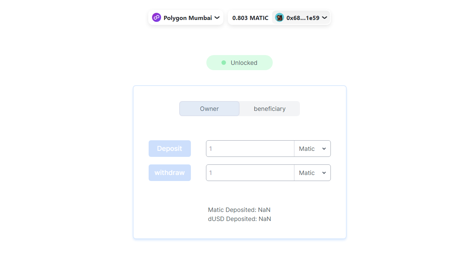
Task: Switch to the beneficiary tab
Action: (x=269, y=109)
